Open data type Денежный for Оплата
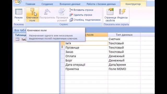167x94 pixels. pyautogui.click(x=124, y=56)
